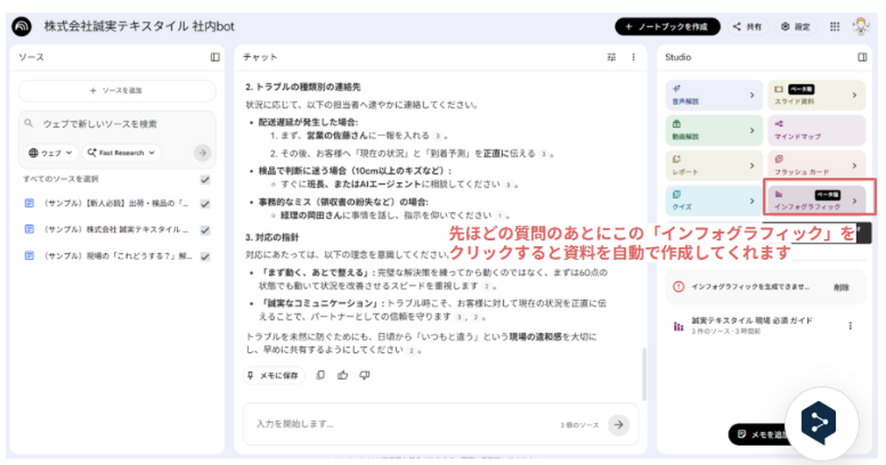
Task: Focus the chat input field 入力を開始します
Action: [394, 424]
